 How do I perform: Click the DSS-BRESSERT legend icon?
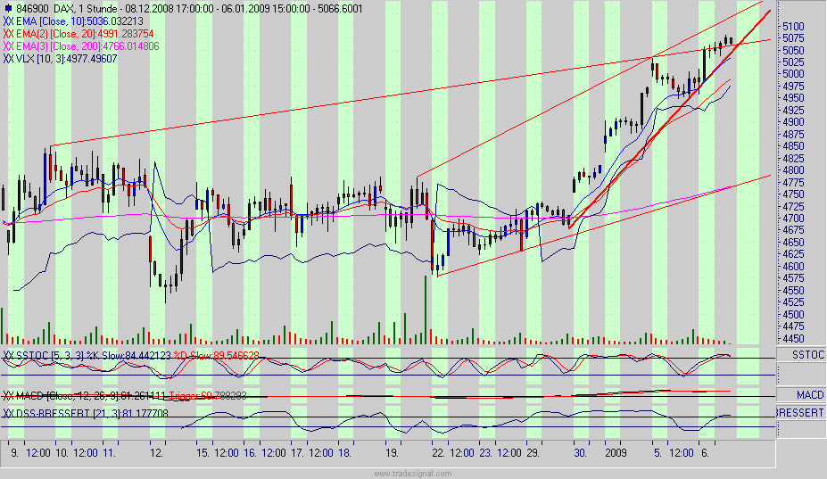[8, 414]
